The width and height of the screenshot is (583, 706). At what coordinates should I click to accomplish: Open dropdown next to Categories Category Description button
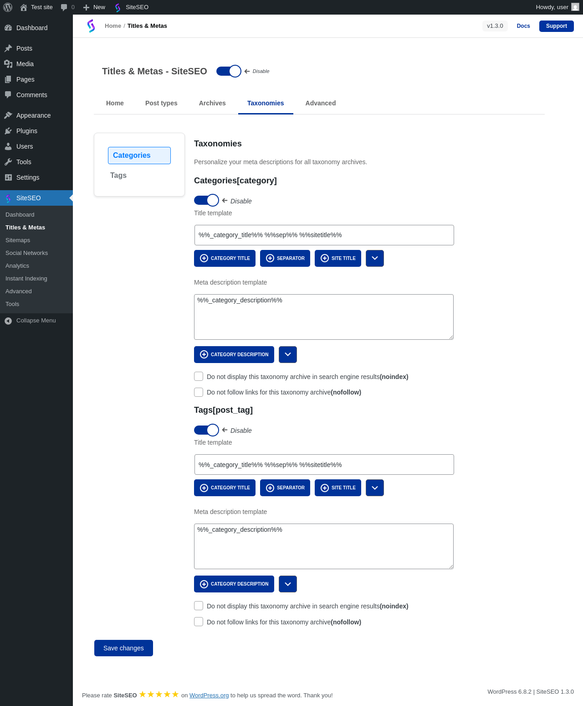(x=288, y=354)
